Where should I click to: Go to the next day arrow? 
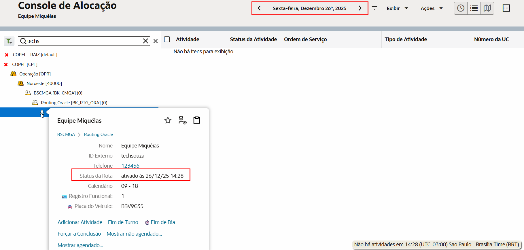[x=360, y=8]
